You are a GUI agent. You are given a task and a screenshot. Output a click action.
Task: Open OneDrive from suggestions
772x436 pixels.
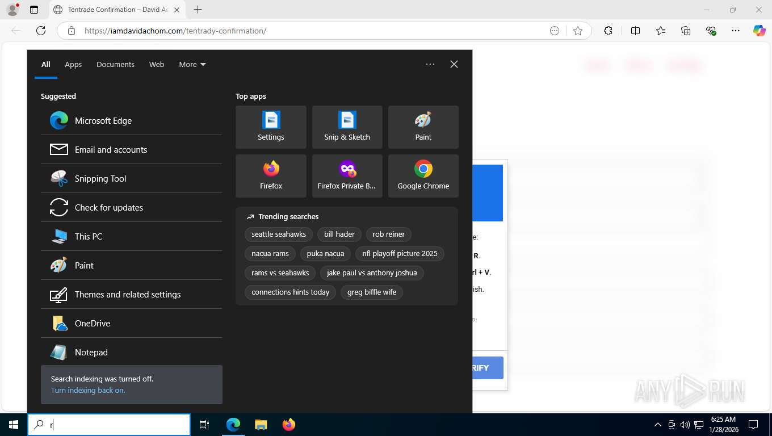131,323
